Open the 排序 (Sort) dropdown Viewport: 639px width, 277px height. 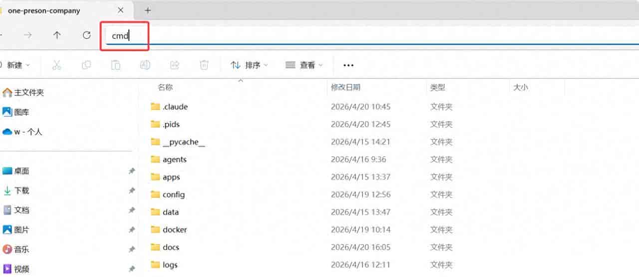(x=249, y=65)
